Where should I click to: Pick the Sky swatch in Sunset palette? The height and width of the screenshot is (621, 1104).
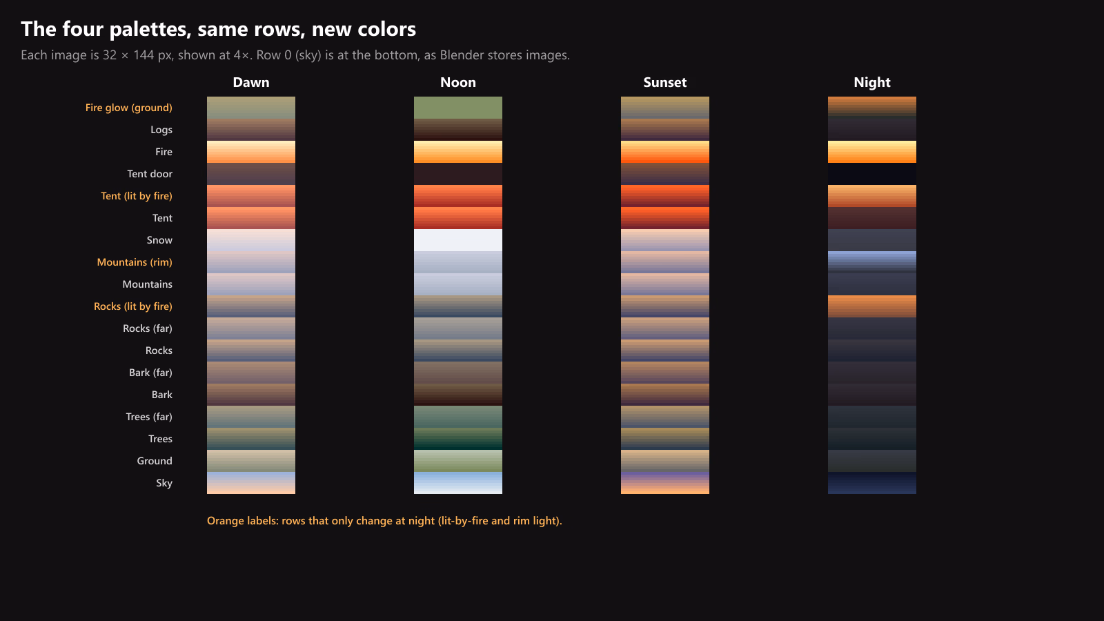point(665,483)
